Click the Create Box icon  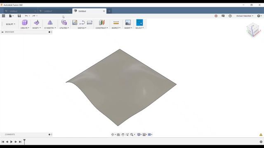(x=25, y=23)
